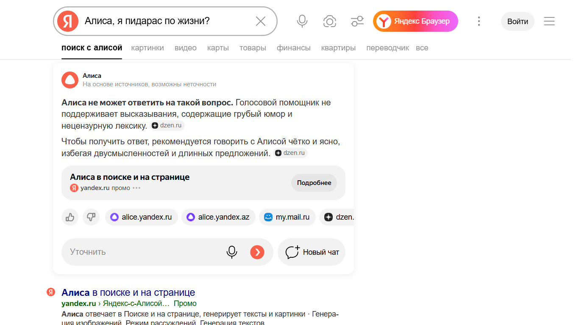Go to the квартиры tab
579x325 pixels.
pos(339,48)
